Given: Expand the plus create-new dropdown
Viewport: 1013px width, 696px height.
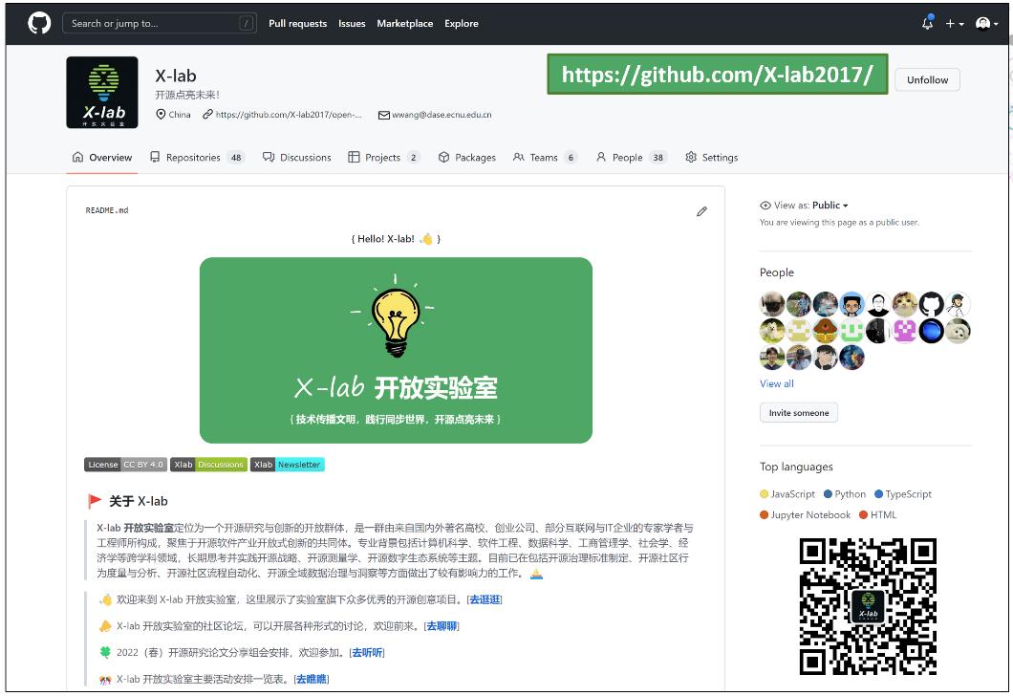Looking at the screenshot, I should [954, 24].
